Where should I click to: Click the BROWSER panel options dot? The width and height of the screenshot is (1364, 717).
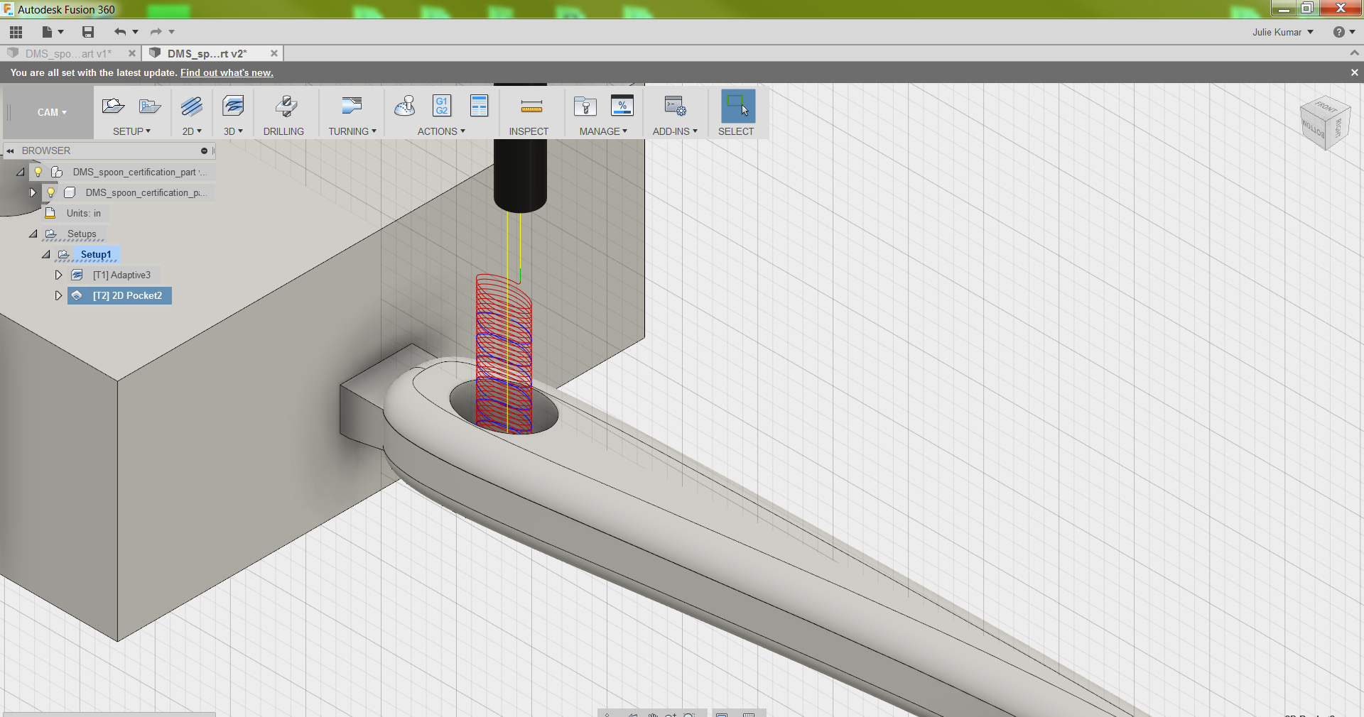(x=204, y=150)
